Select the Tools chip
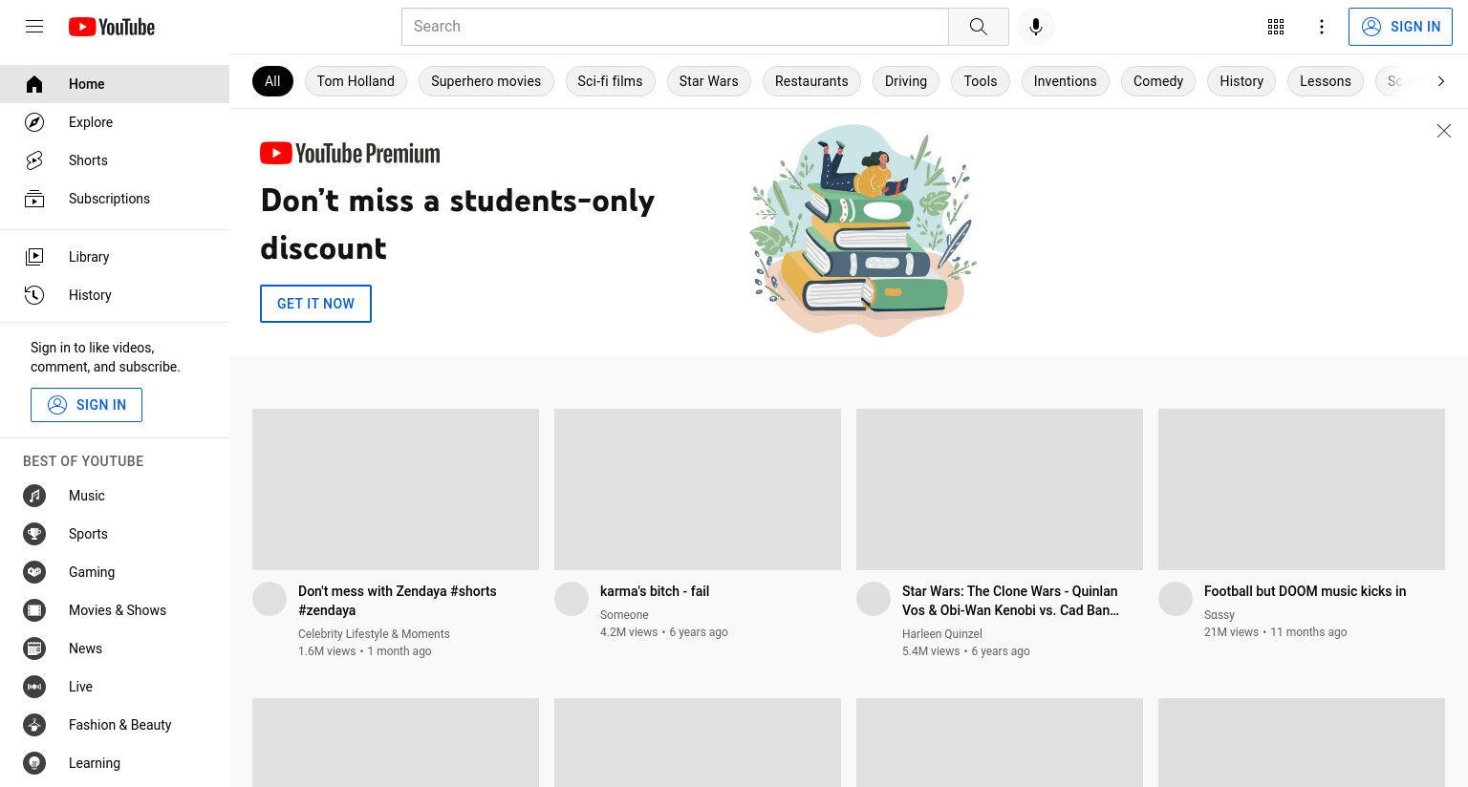Viewport: 1468px width, 787px height. pos(981,81)
